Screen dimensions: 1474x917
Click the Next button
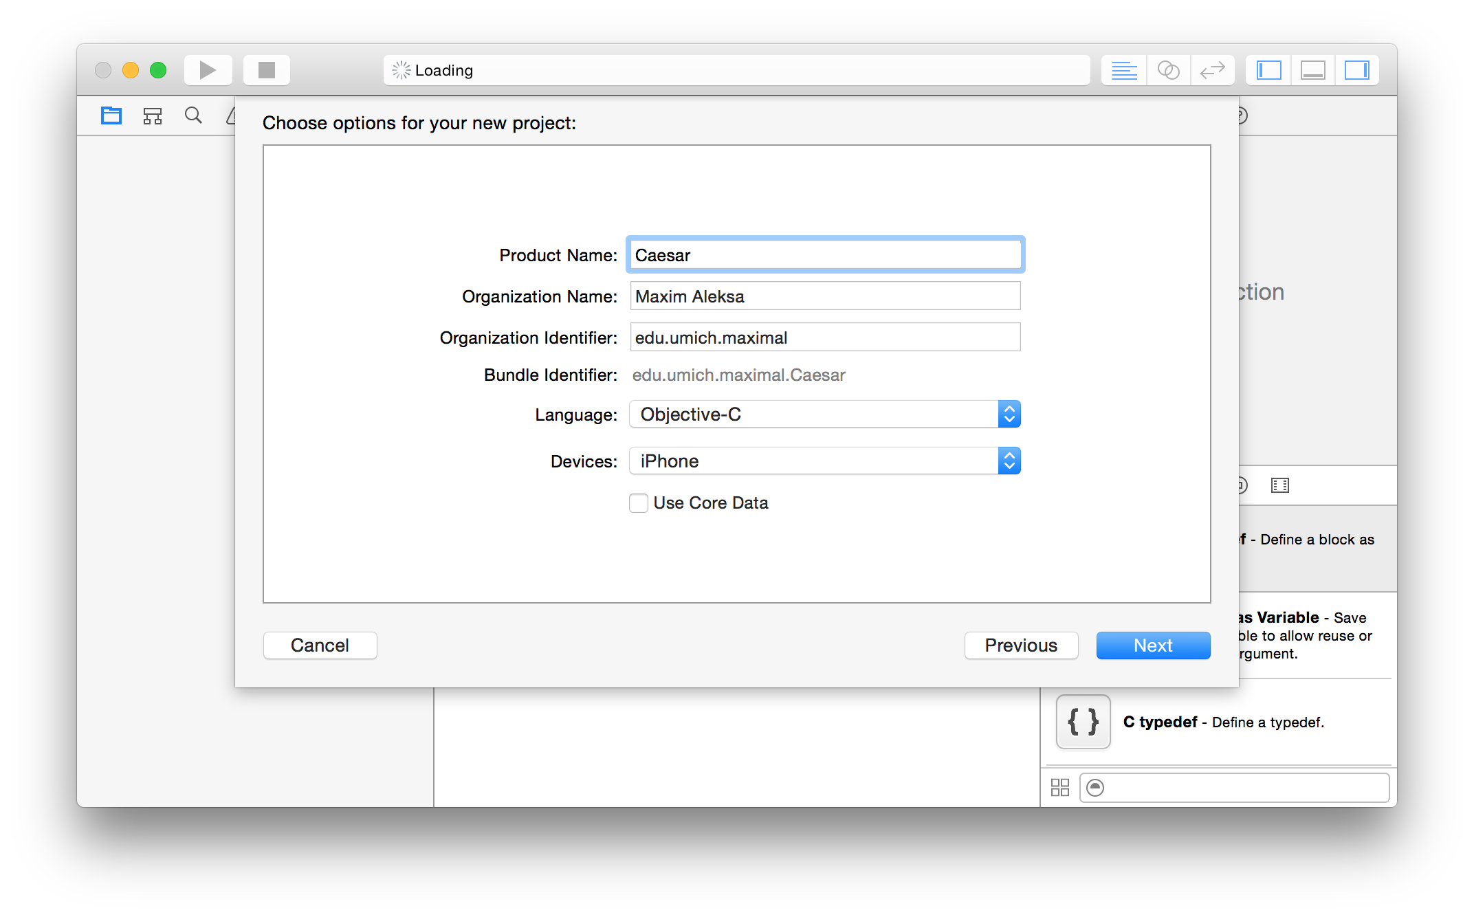tap(1153, 645)
